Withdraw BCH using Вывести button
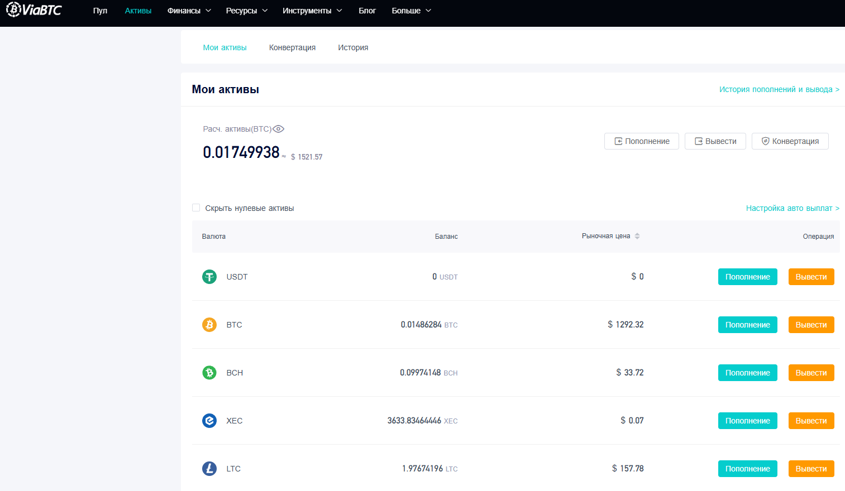Screen dimensions: 845x491 (811, 373)
